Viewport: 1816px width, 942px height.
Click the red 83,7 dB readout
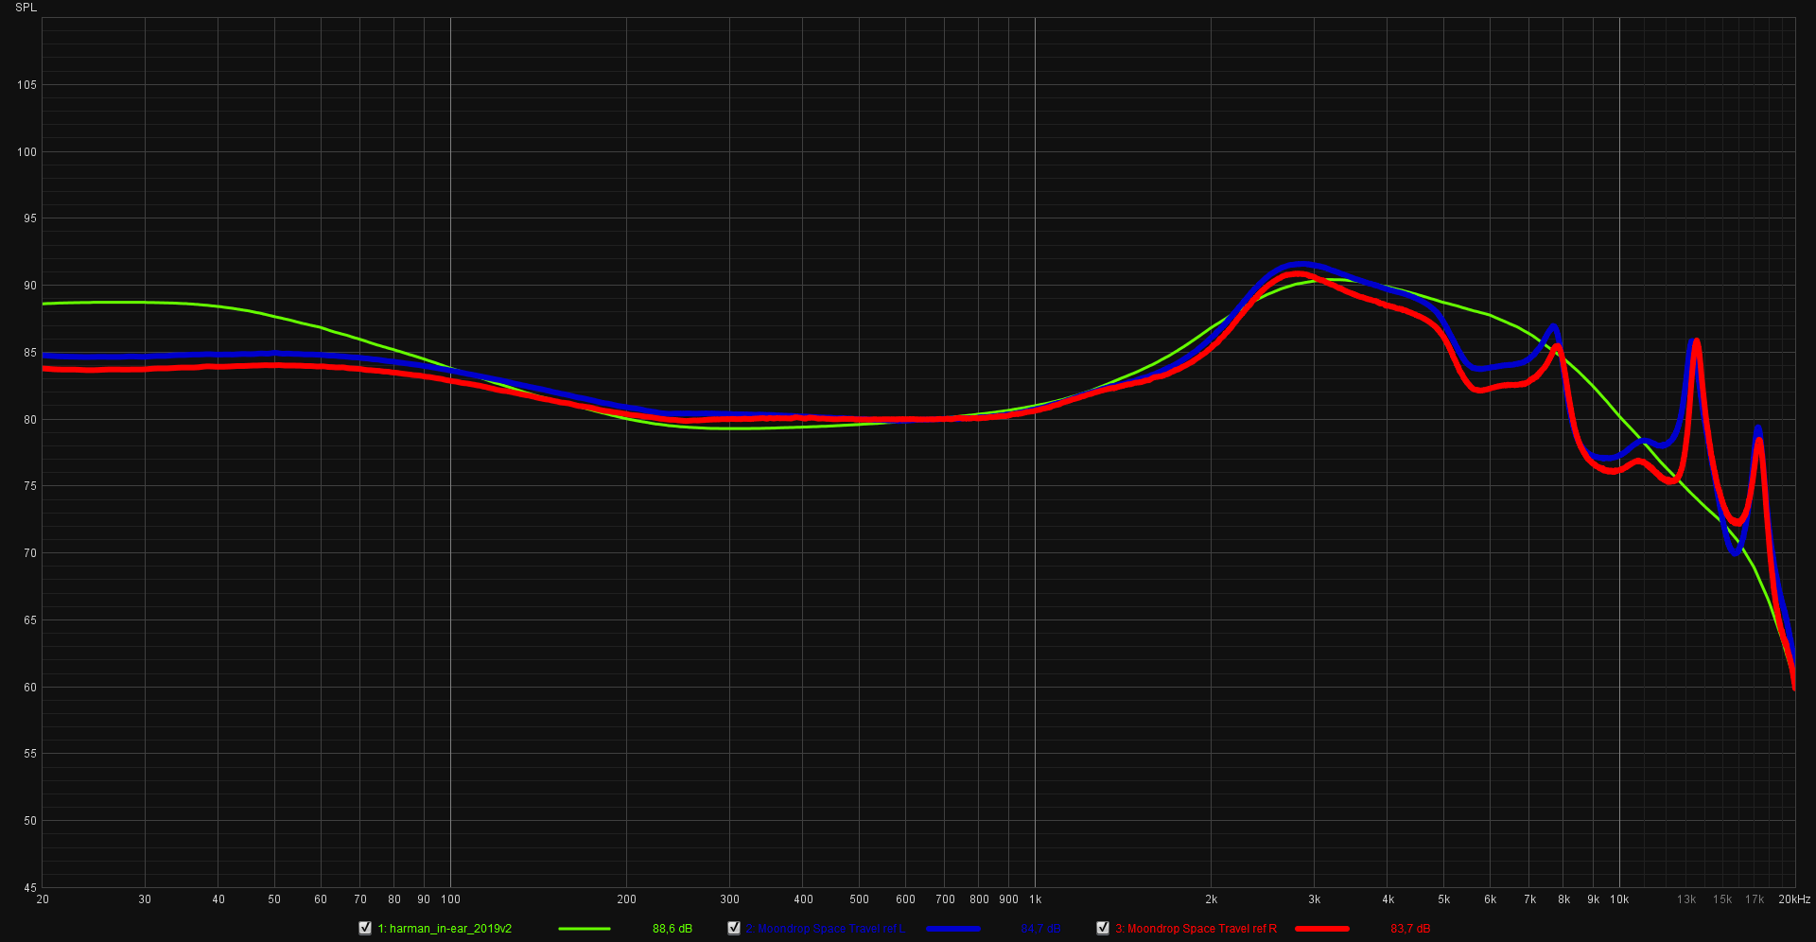(1410, 929)
